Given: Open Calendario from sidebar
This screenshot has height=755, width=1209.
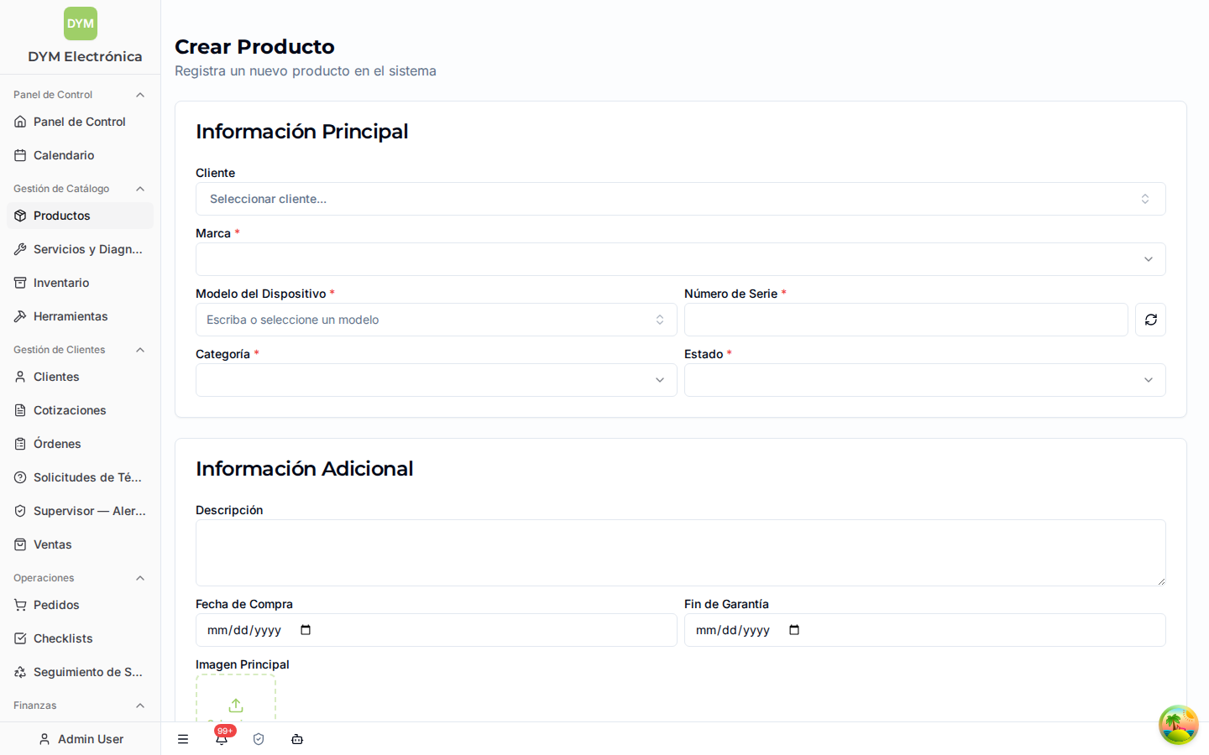Looking at the screenshot, I should (x=80, y=155).
